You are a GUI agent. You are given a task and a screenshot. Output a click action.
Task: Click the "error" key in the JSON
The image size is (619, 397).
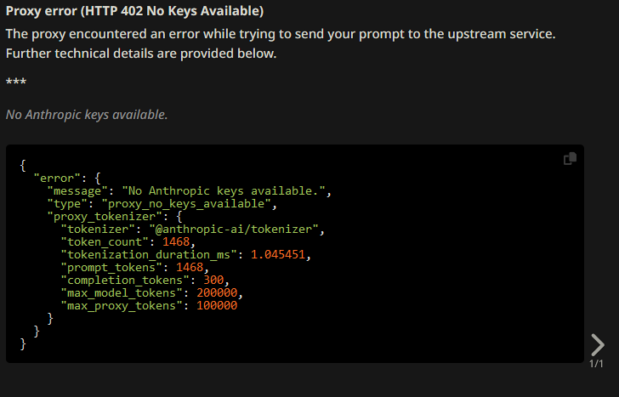[57, 179]
